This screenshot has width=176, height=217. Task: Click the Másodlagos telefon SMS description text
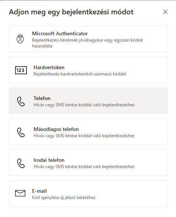(84, 136)
